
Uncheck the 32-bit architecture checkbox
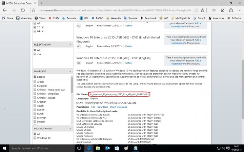35,27
